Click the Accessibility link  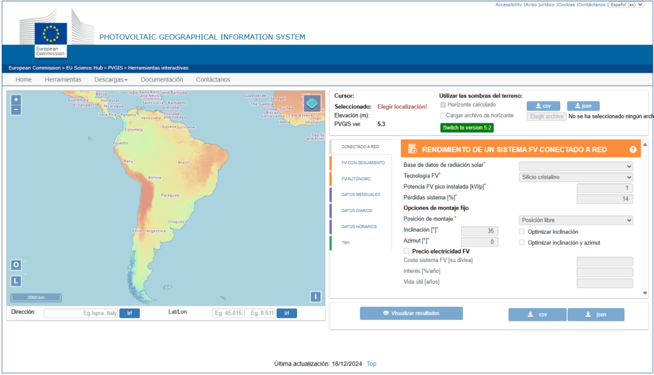click(x=508, y=4)
